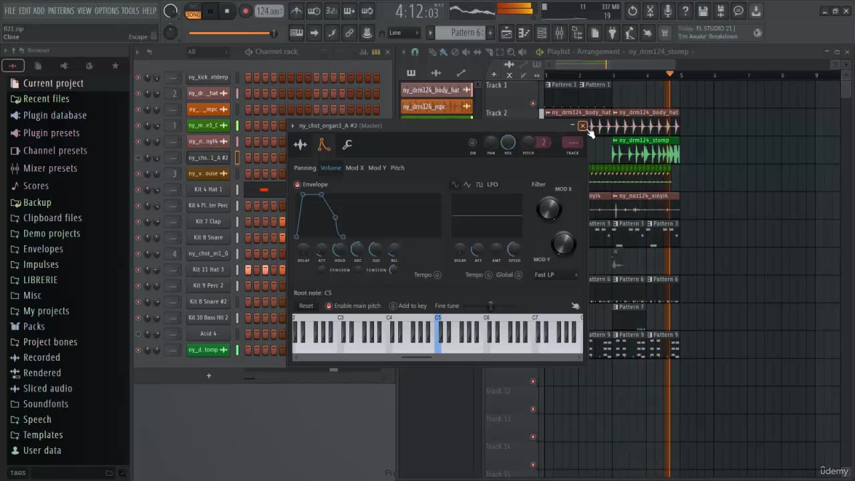Click the record button in transport
The height and width of the screenshot is (481, 855).
tap(245, 11)
